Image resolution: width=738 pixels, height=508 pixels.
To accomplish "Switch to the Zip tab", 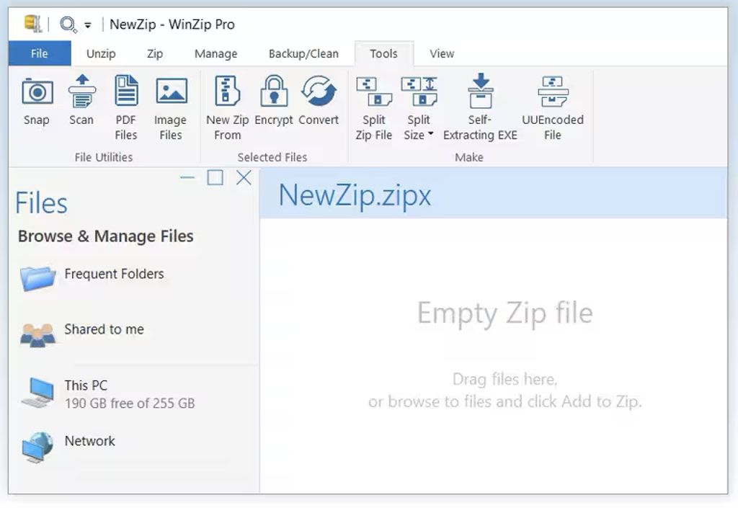I will coord(155,53).
